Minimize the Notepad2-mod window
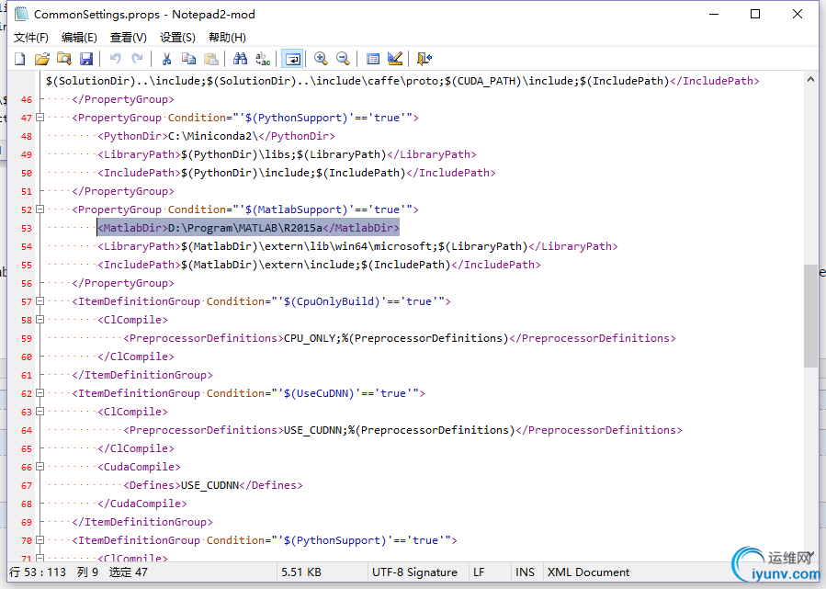 (714, 14)
